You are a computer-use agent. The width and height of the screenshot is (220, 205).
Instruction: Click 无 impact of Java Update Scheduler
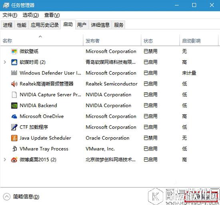click(x=184, y=138)
